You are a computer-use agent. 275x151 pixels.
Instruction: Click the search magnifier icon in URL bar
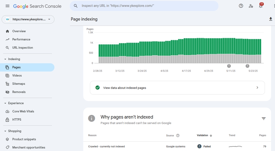76,6
